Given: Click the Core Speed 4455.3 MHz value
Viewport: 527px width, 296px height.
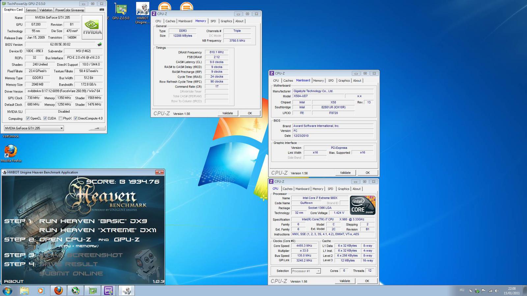Looking at the screenshot, I should click(x=304, y=246).
